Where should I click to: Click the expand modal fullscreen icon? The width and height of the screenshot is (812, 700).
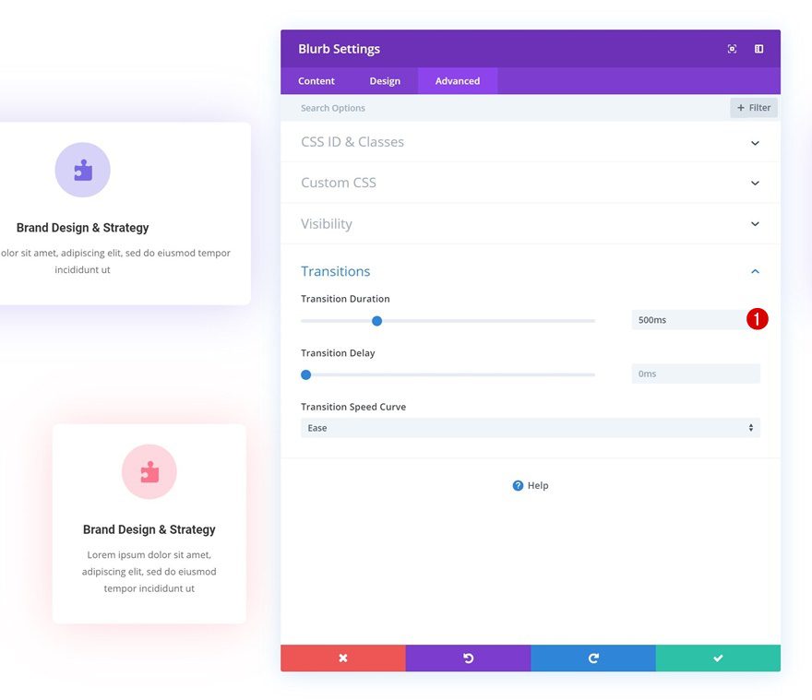(732, 49)
